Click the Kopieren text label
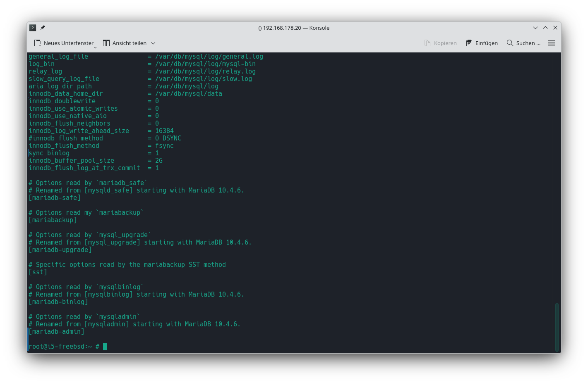The width and height of the screenshot is (588, 385). (x=445, y=43)
